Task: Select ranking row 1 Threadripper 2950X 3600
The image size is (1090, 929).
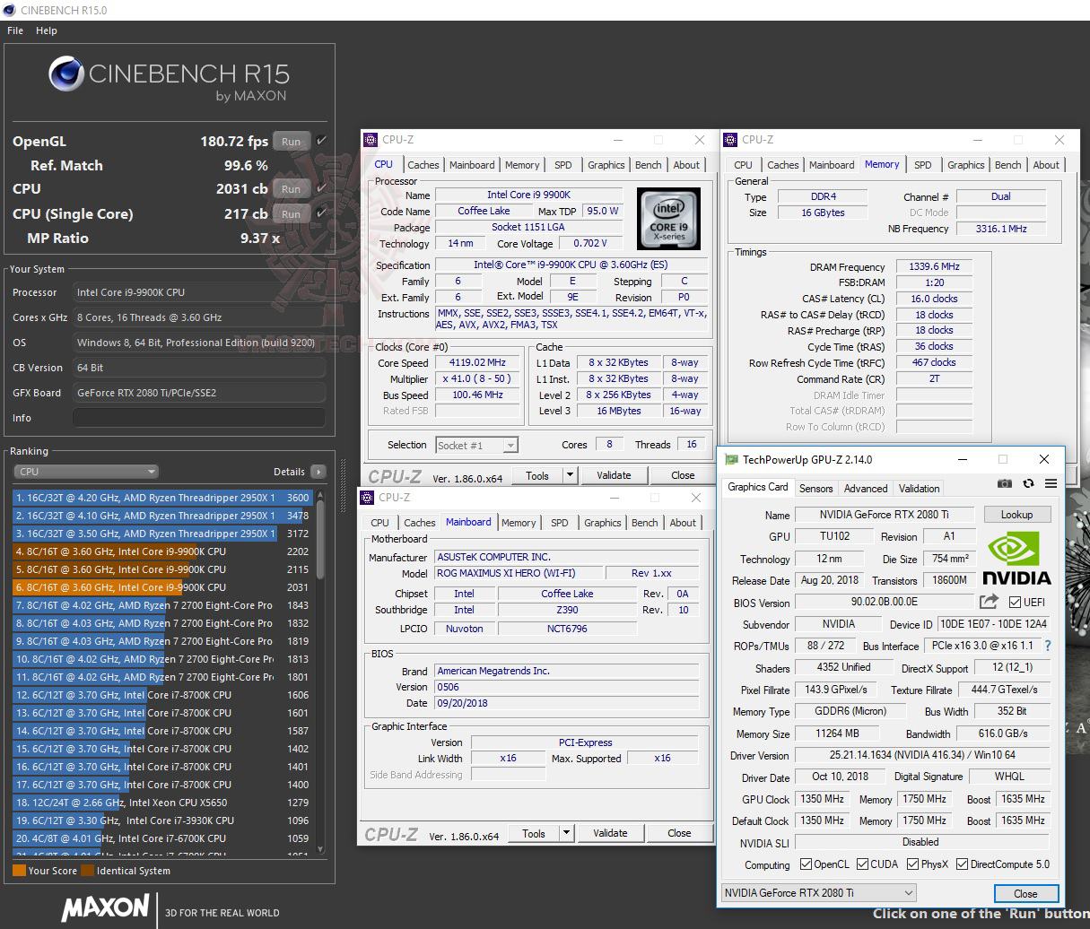Action: (x=162, y=498)
